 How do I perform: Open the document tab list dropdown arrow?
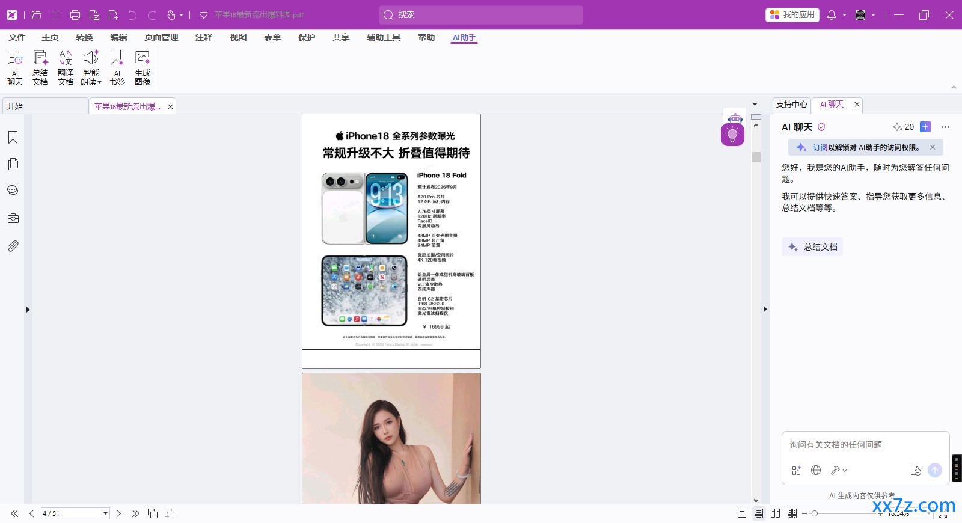point(755,105)
